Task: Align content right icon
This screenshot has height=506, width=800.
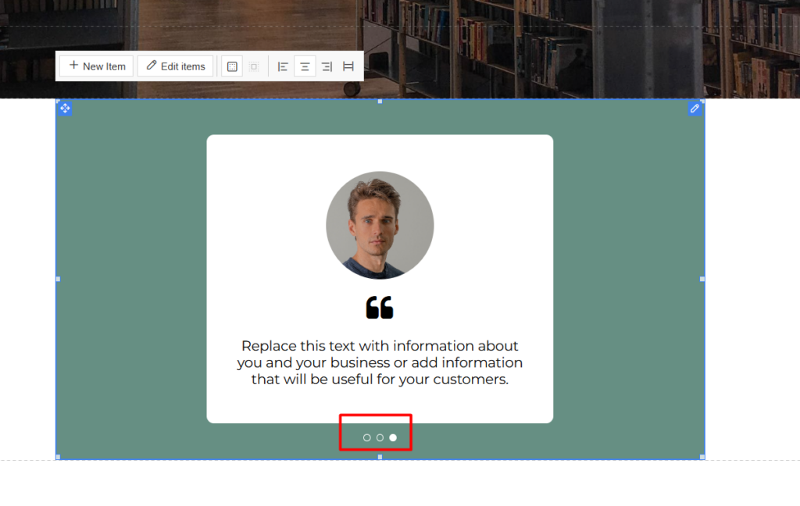Action: click(327, 67)
